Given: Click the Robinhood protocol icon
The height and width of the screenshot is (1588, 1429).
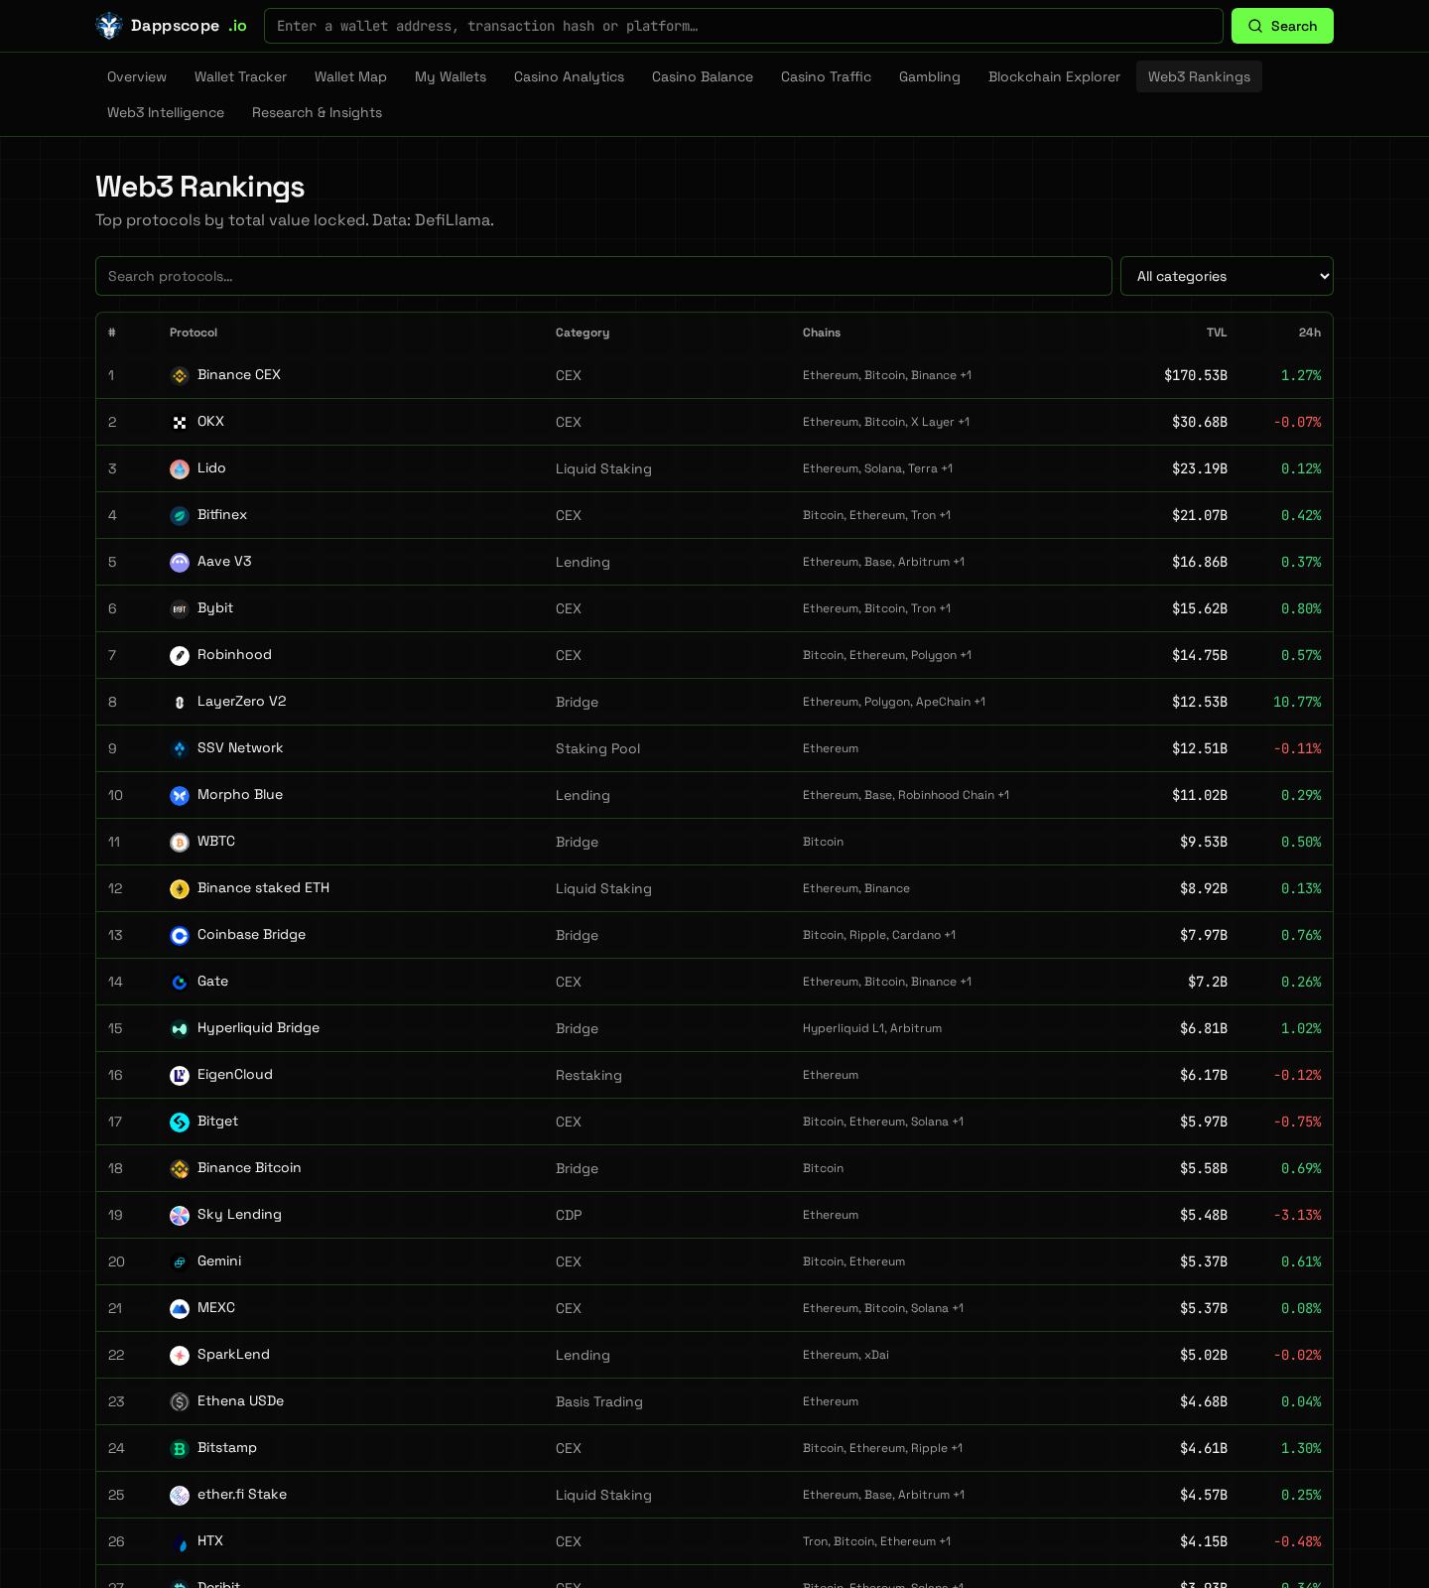Looking at the screenshot, I should pyautogui.click(x=180, y=656).
